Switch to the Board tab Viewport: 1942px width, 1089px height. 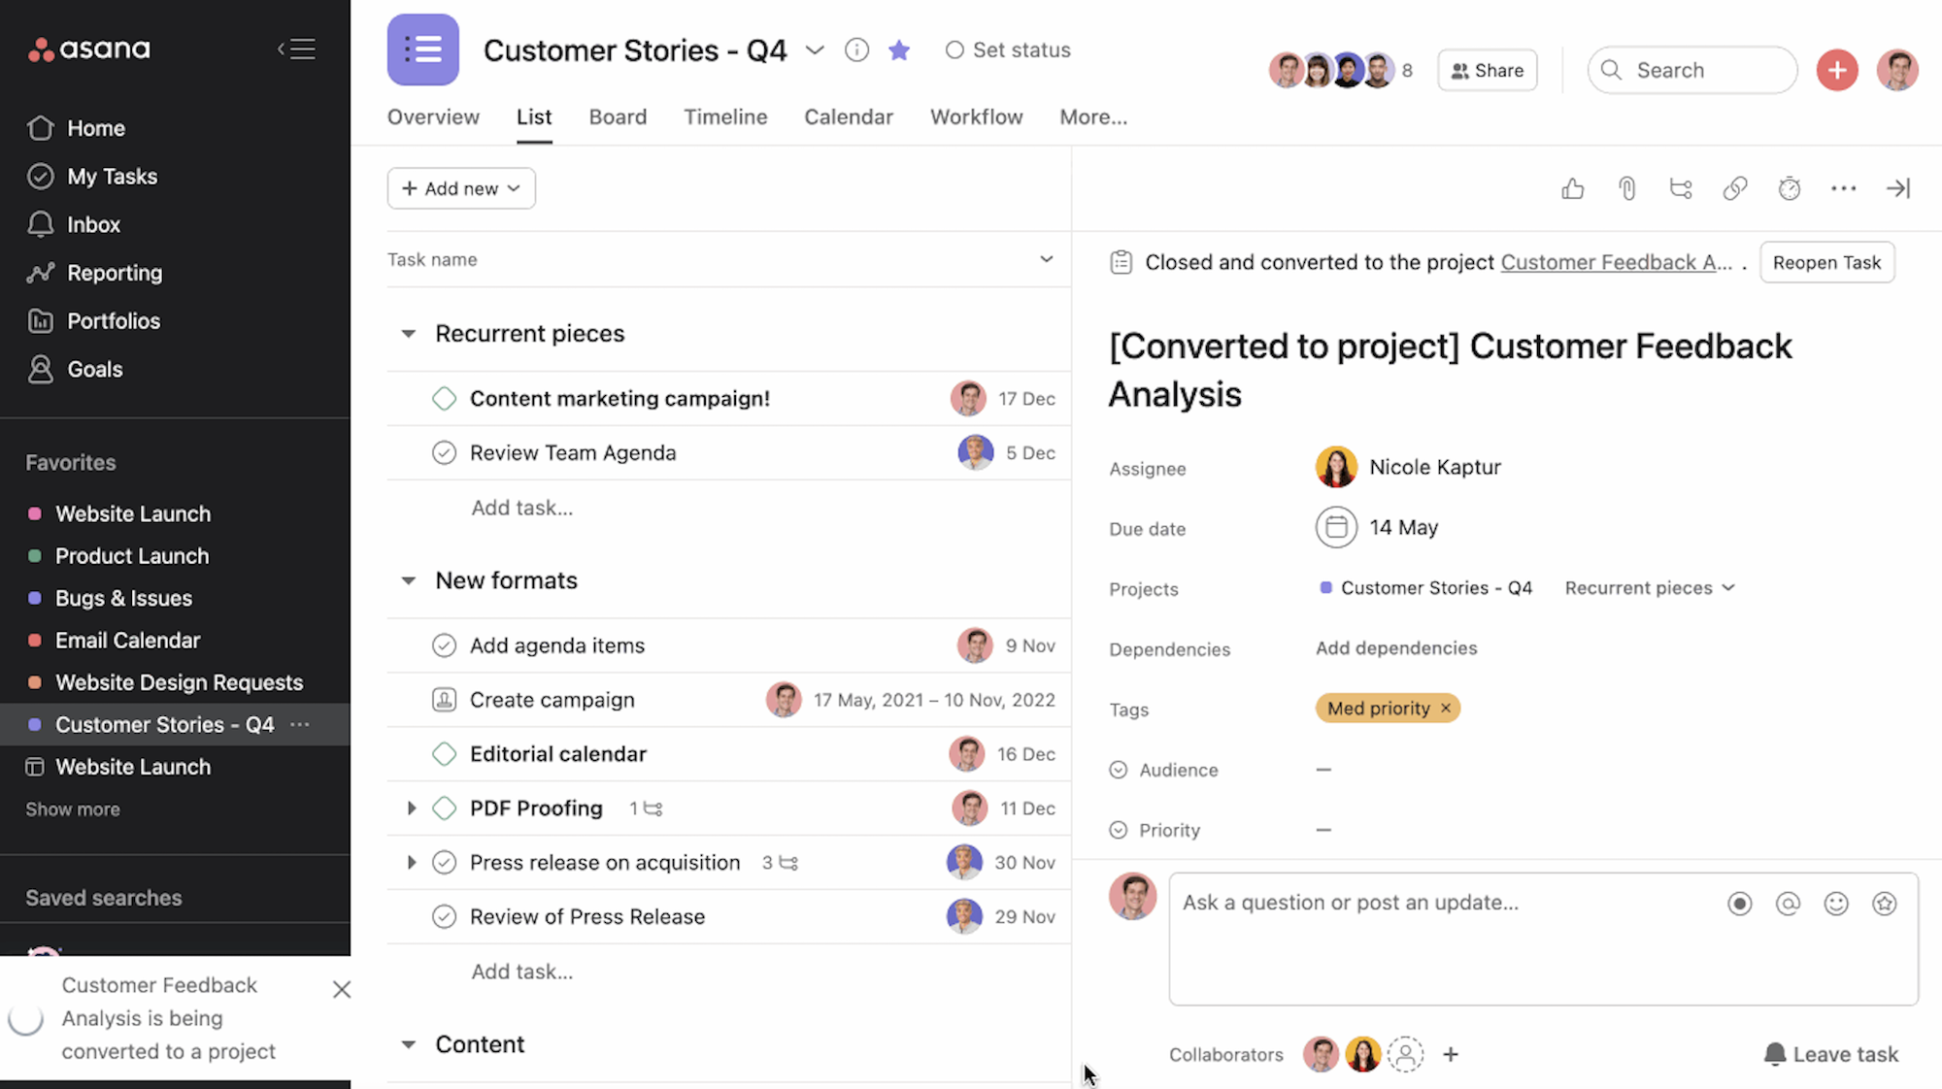[x=618, y=117]
